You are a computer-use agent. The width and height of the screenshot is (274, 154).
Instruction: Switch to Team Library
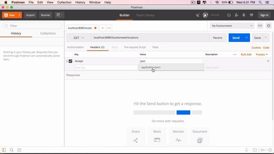[x=145, y=15]
